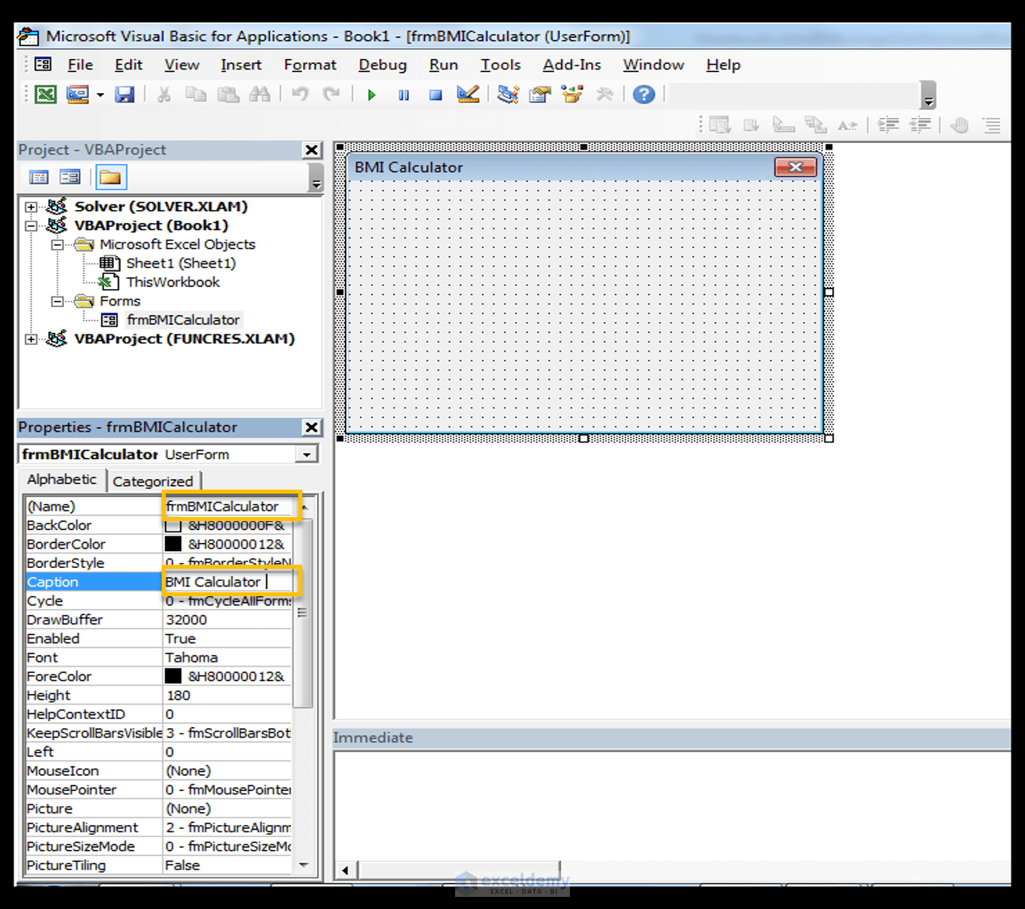Open the Run menu
Screen dimensions: 1025x909
(x=443, y=65)
